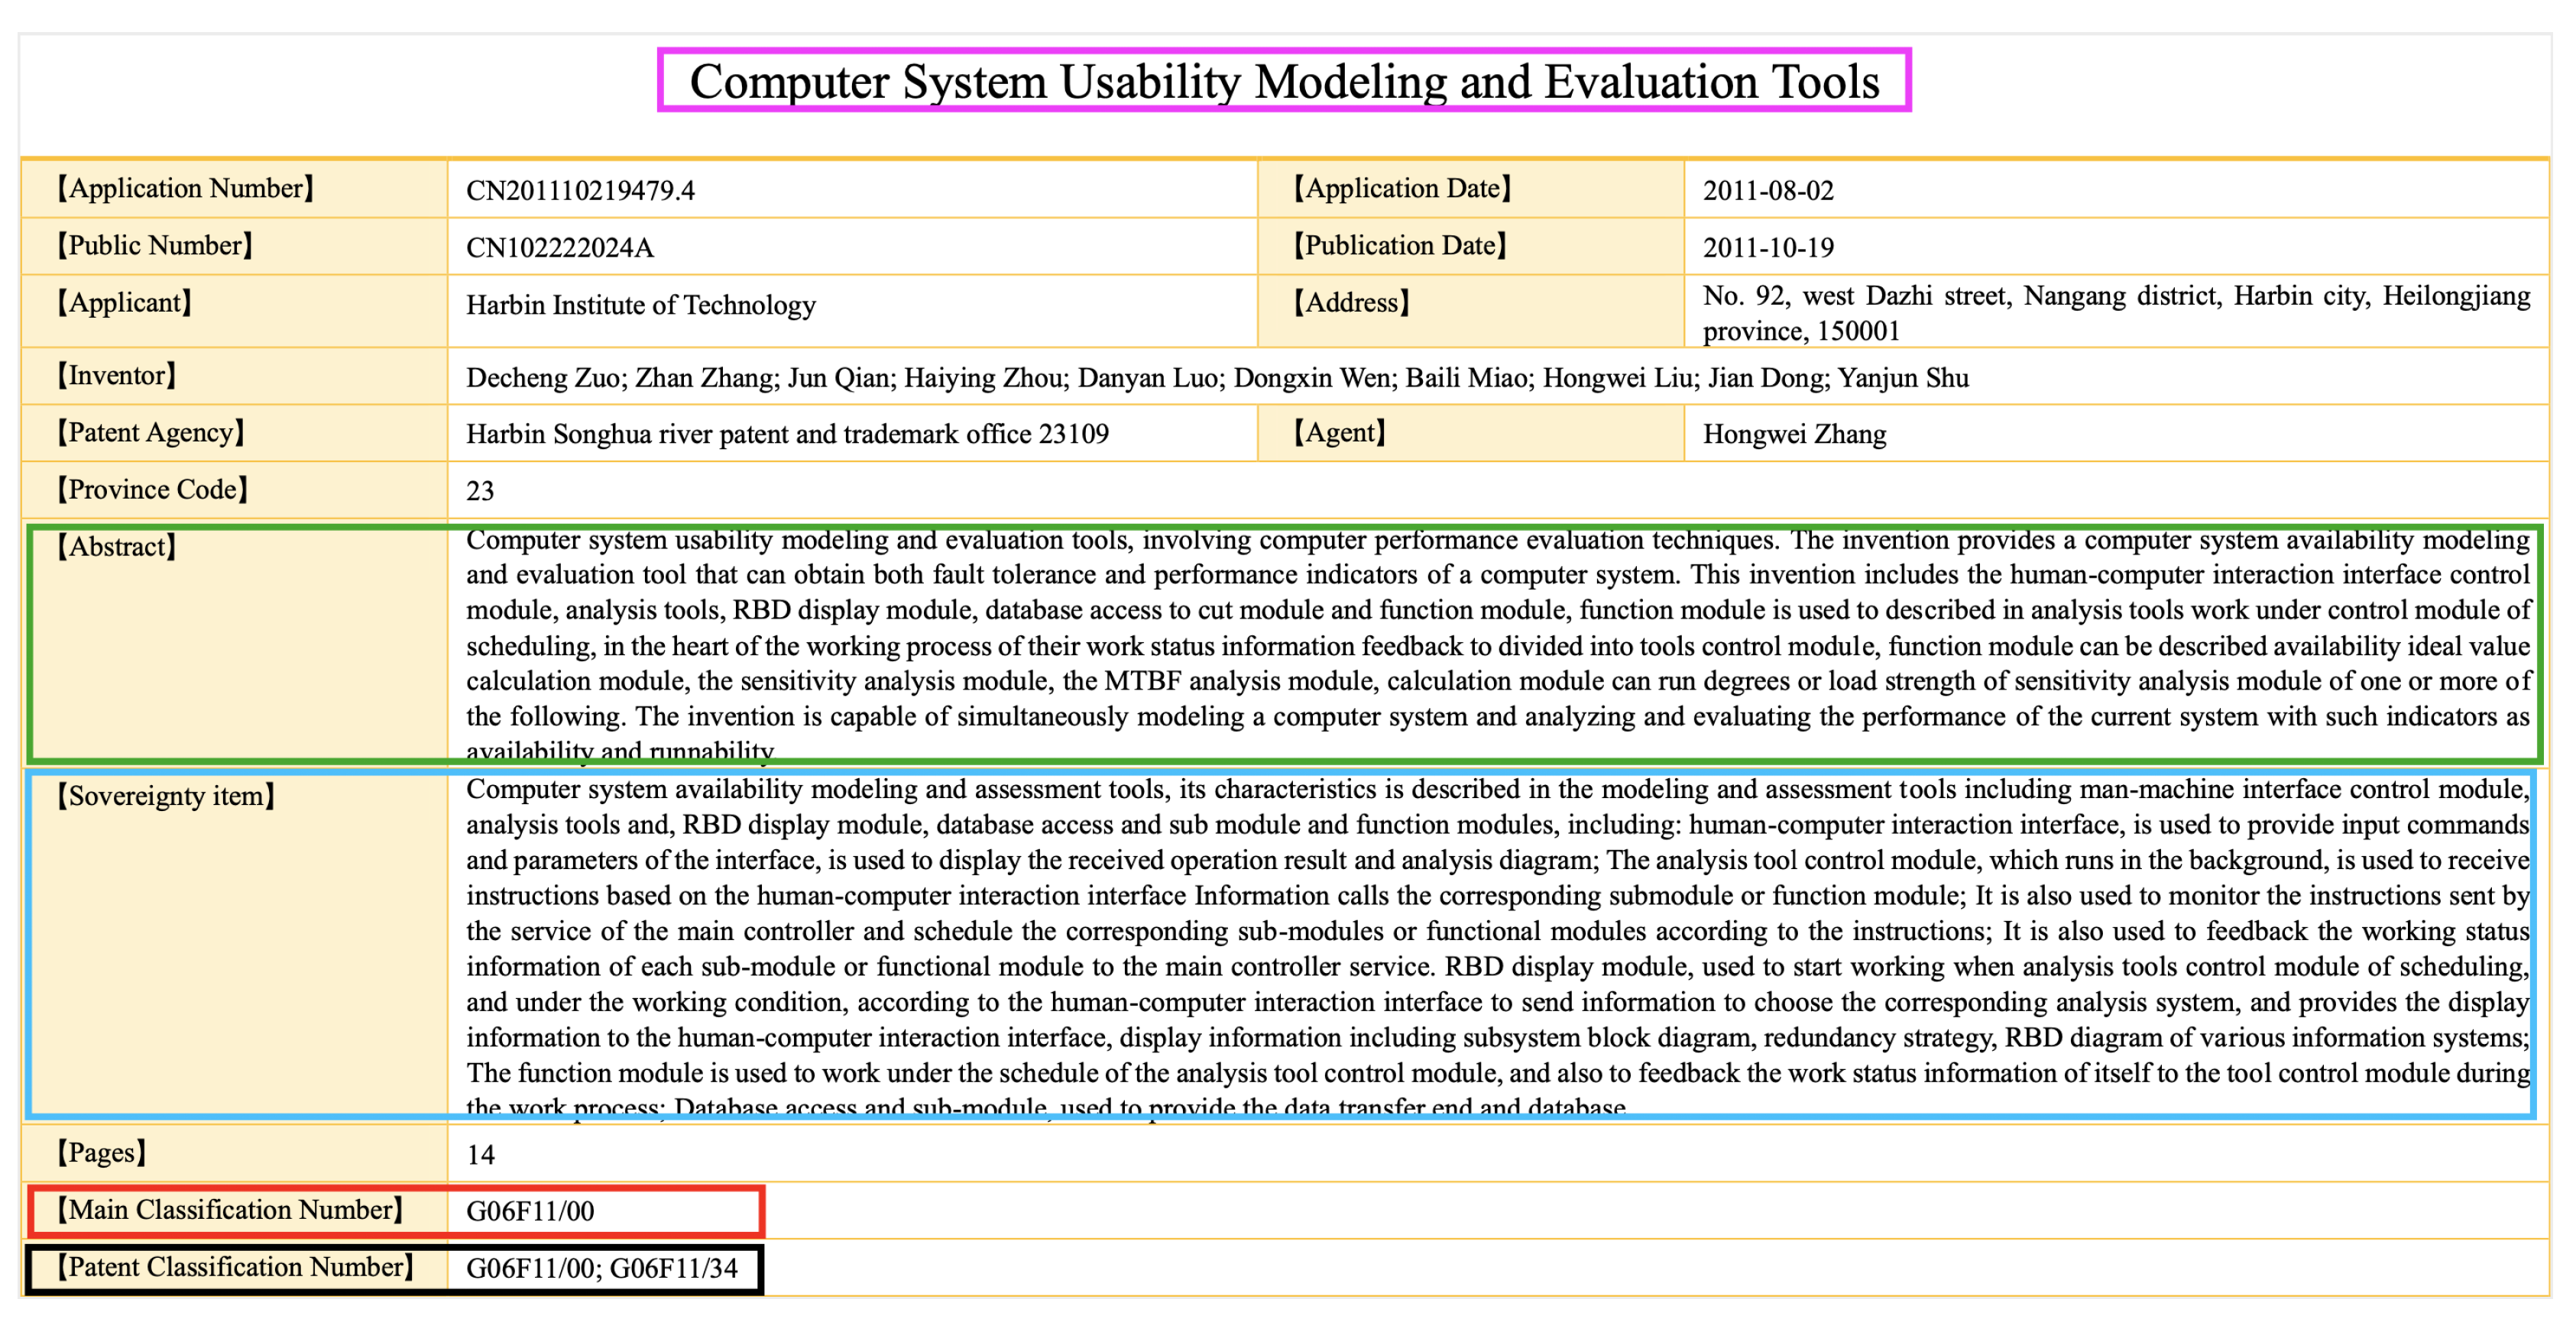Click applicant Harbin Institute of Technology
2576x1338 pixels.
640,305
